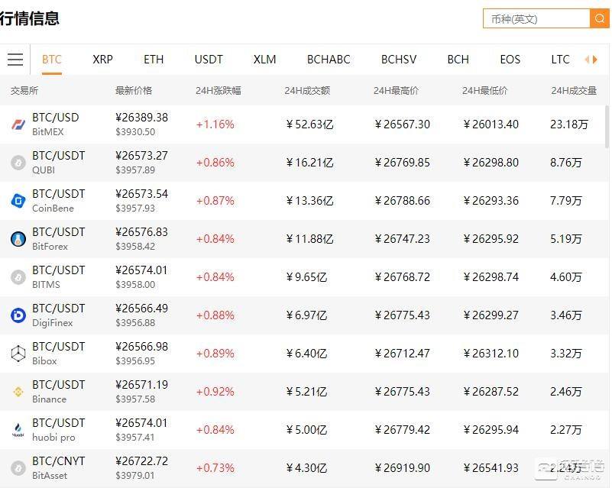Click the 币种(英文) search input field
612x488 pixels.
[536, 18]
